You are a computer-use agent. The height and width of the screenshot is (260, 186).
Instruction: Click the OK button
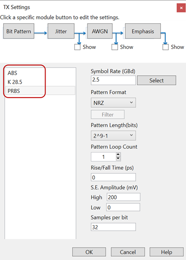(x=89, y=252)
